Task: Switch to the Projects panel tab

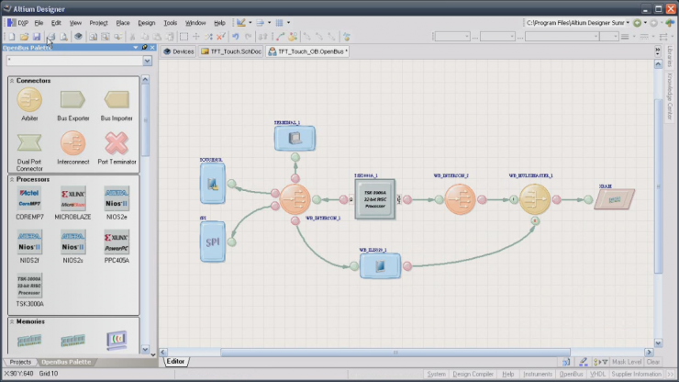Action: point(20,362)
